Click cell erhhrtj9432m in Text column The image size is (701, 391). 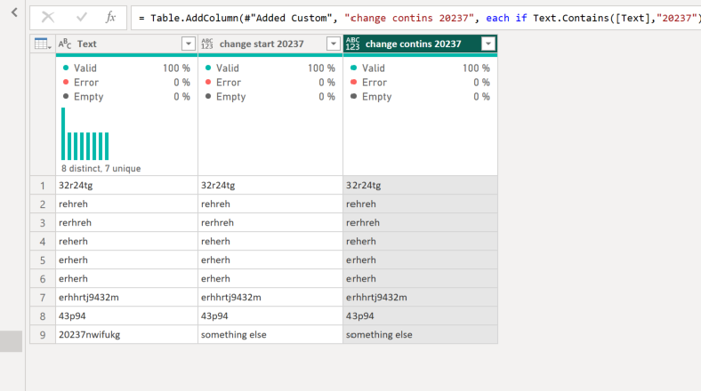click(126, 298)
